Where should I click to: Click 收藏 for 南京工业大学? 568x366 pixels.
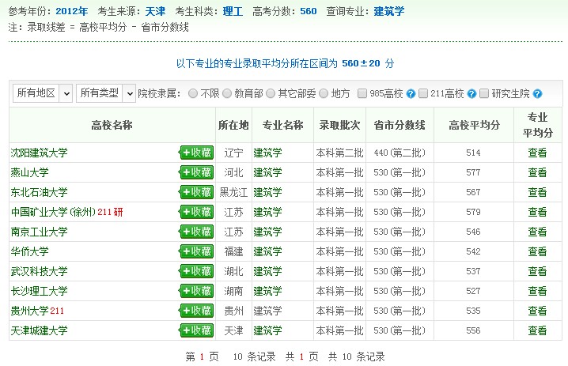196,232
